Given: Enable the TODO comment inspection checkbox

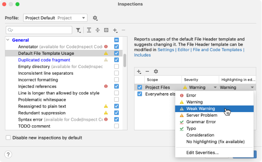Looking at the screenshot, I should coord(116,126).
